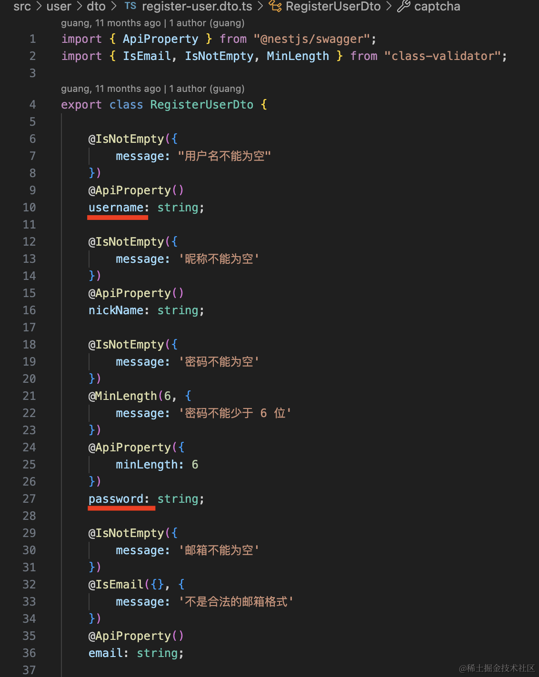Click the nickName property name
The image size is (539, 677).
coord(116,310)
